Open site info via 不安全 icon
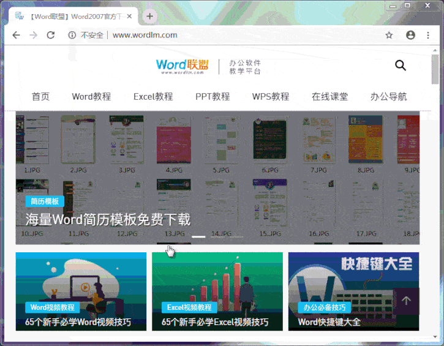Image resolution: width=444 pixels, height=346 pixels. (x=72, y=35)
